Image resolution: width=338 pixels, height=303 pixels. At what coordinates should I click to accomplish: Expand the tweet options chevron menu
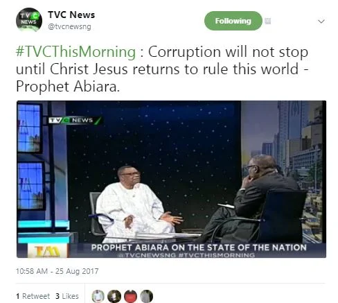click(321, 21)
